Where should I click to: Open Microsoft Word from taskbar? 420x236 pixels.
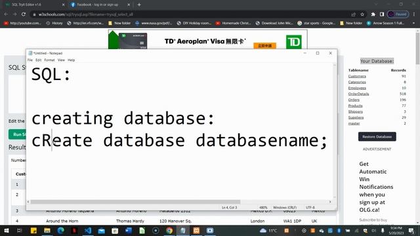129,230
